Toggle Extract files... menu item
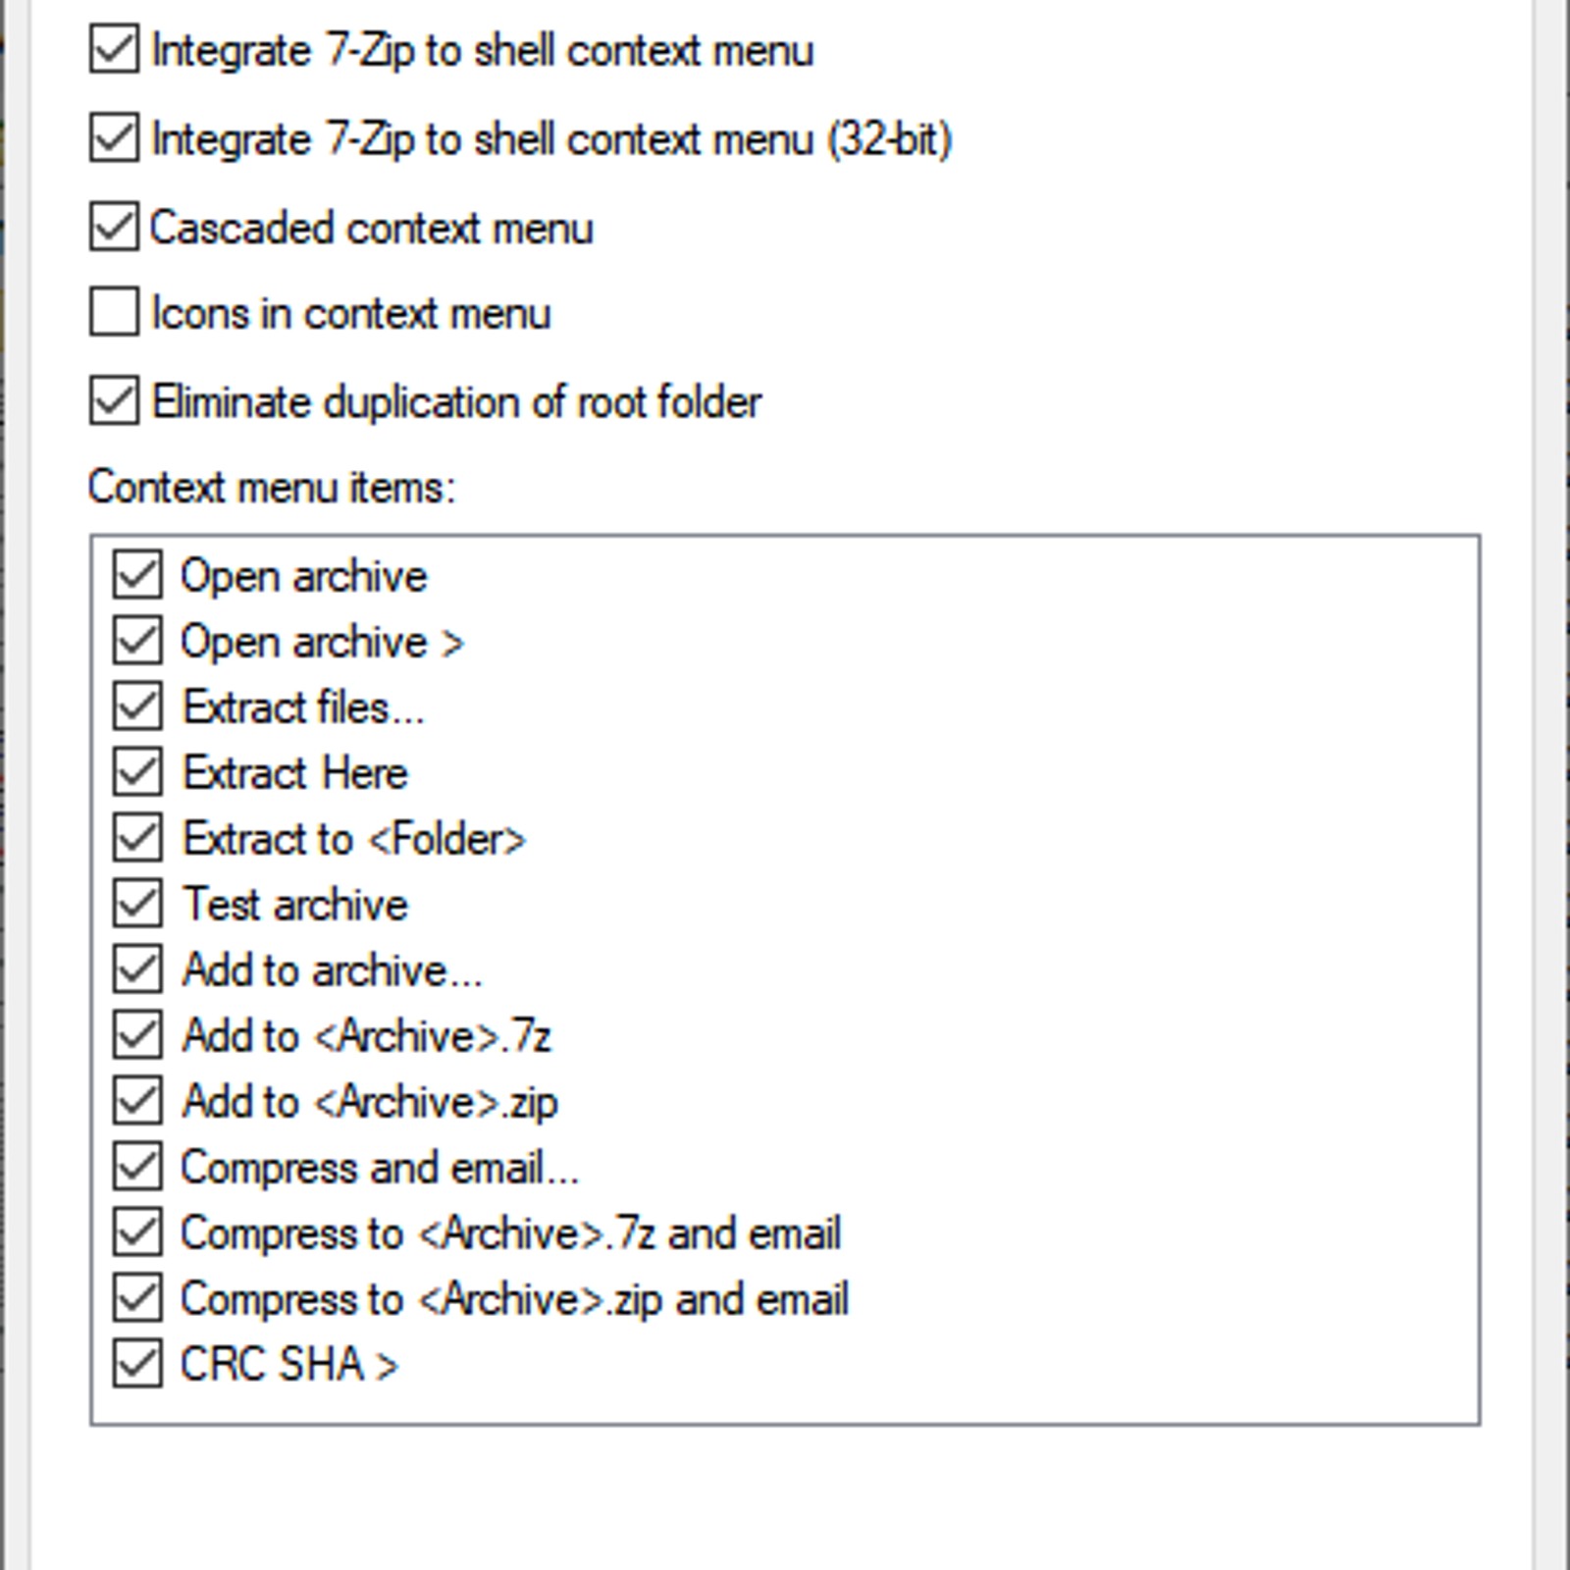The width and height of the screenshot is (1570, 1570). click(x=137, y=706)
